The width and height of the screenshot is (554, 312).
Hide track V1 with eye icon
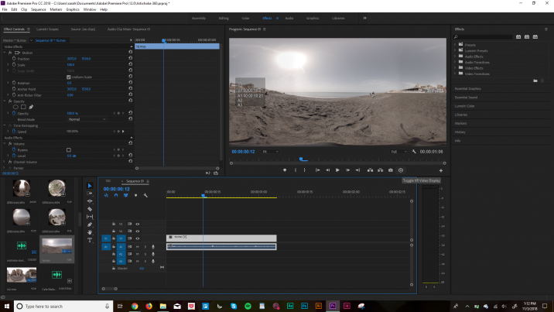pos(138,238)
